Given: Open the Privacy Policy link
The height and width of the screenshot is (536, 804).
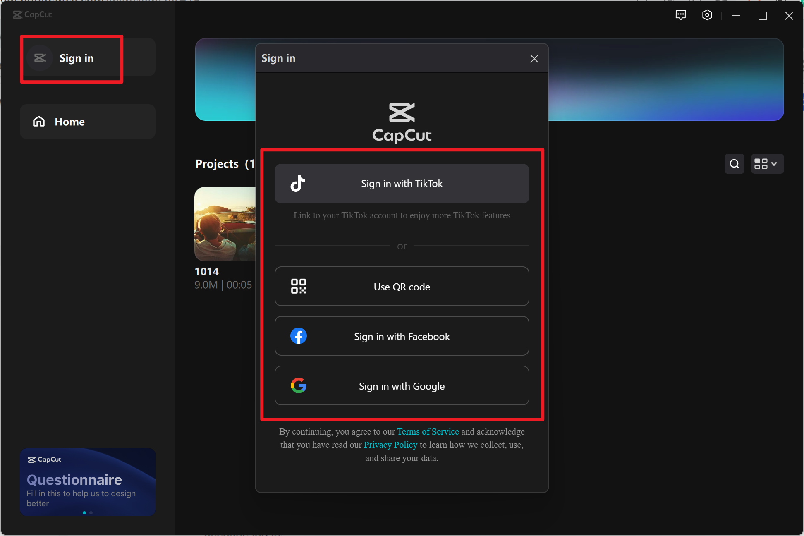Looking at the screenshot, I should tap(390, 445).
